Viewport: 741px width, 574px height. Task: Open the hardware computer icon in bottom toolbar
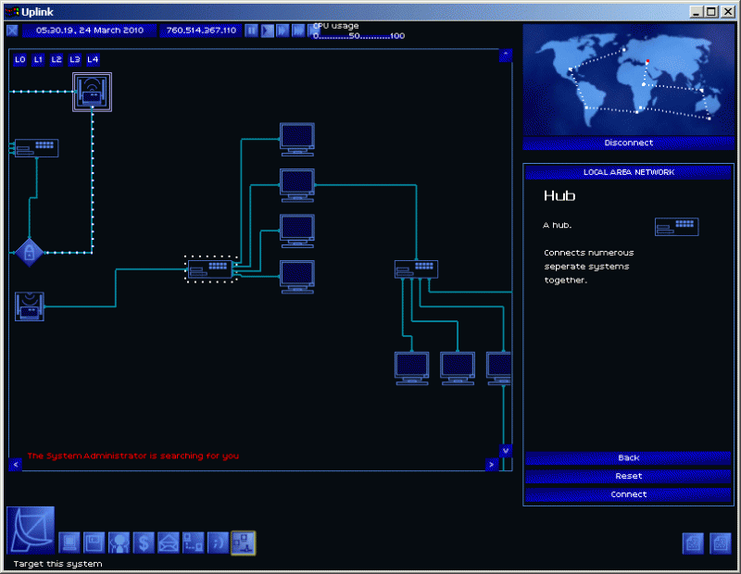69,543
